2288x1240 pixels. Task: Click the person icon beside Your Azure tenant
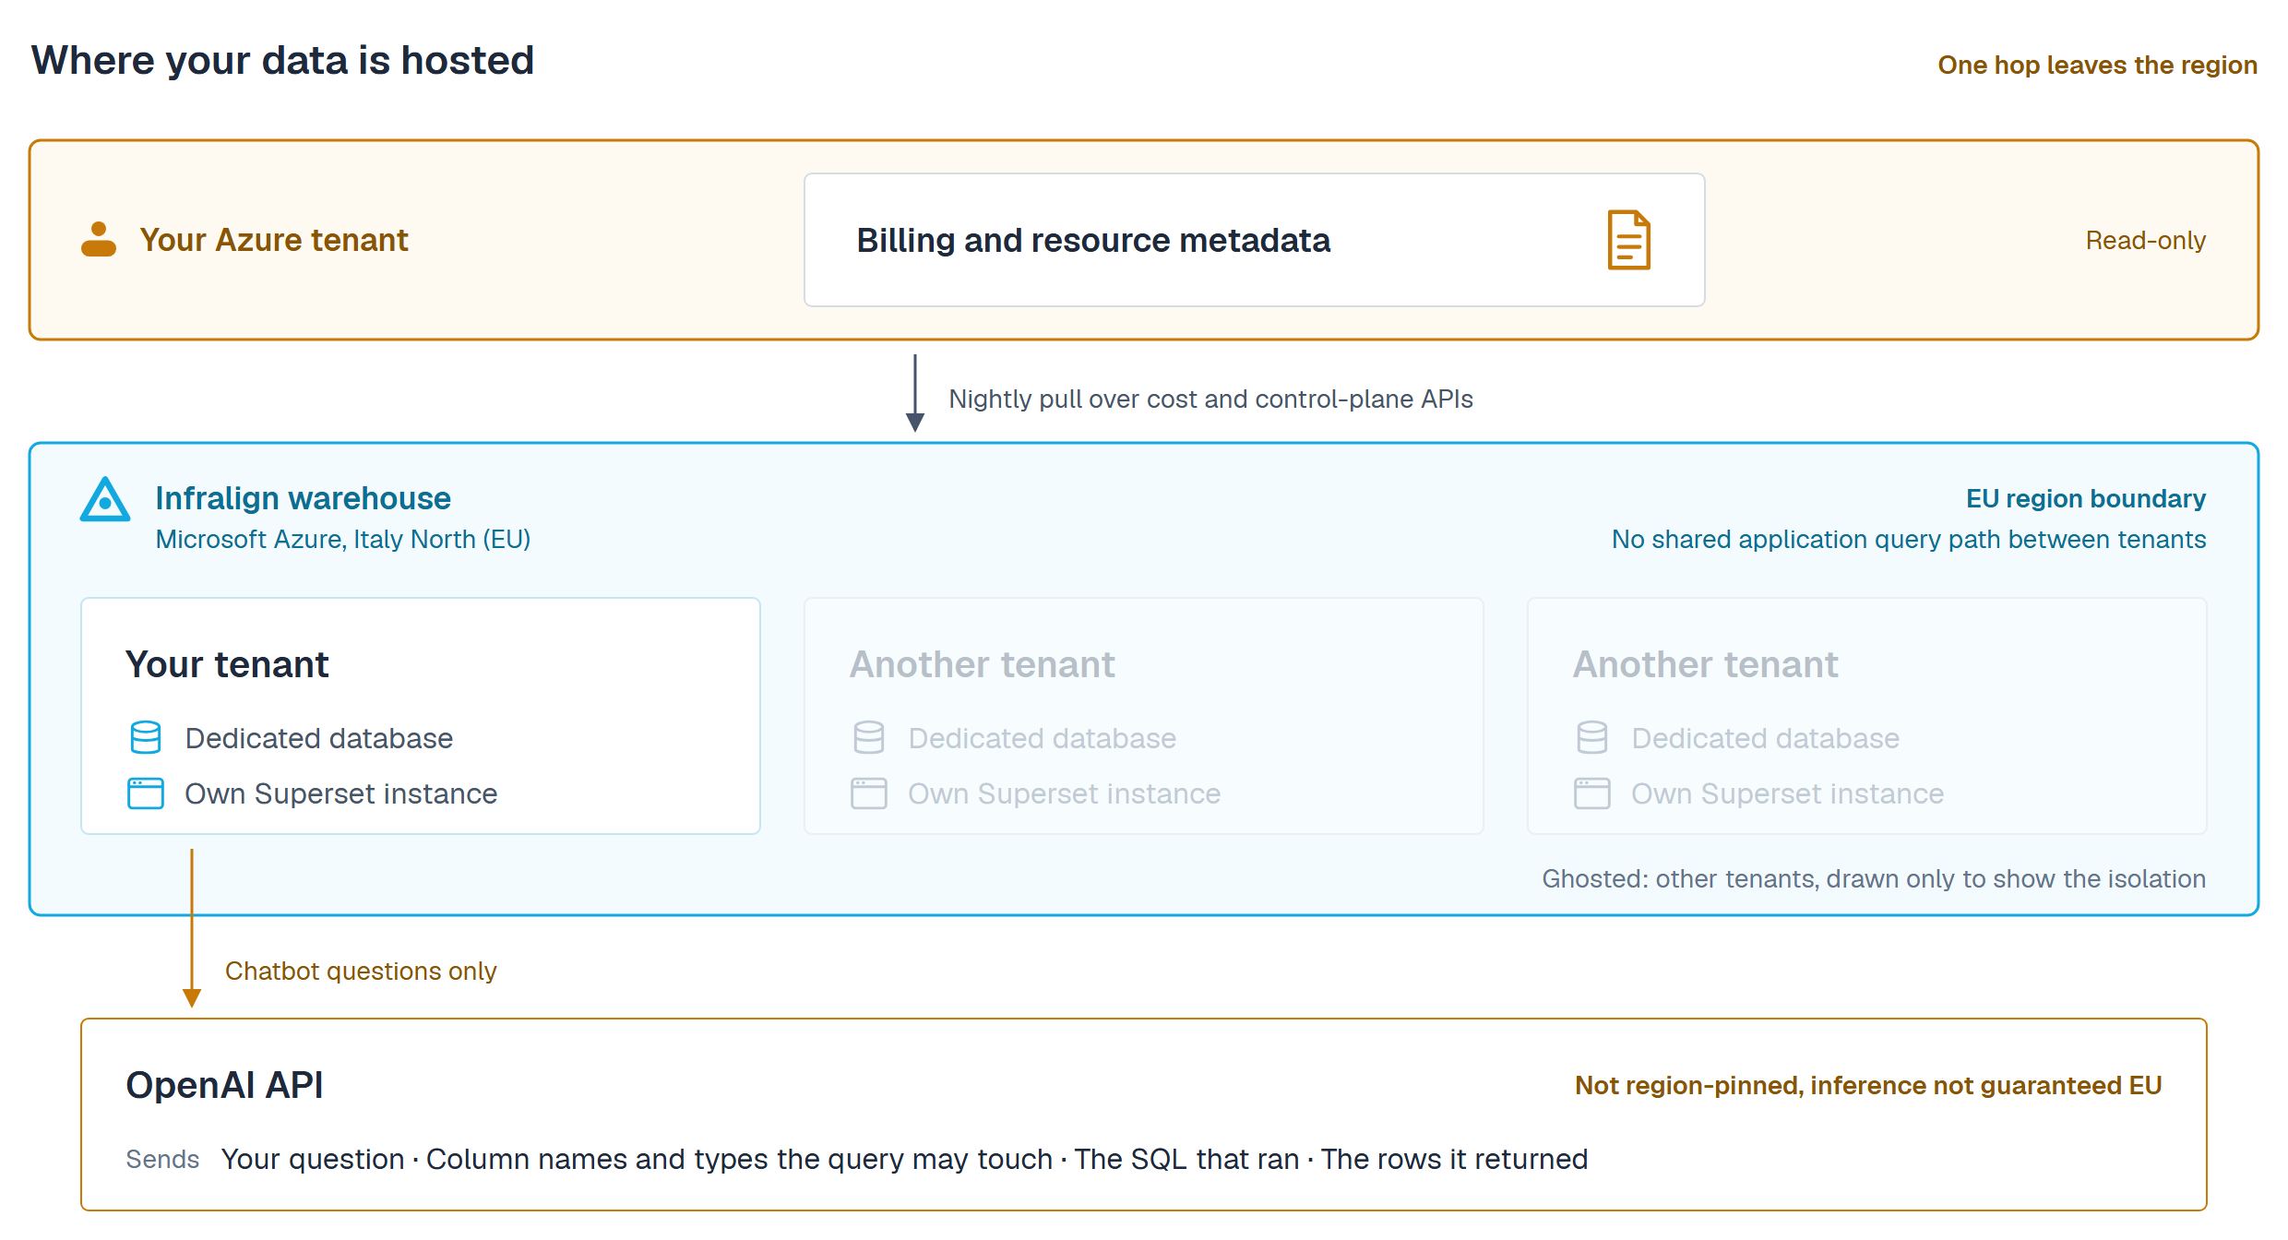[x=99, y=240]
